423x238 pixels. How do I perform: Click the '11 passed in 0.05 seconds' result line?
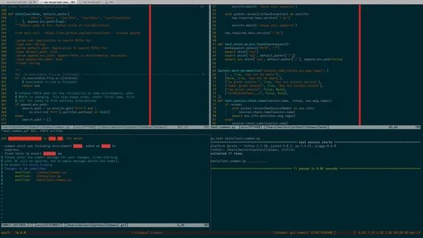coord(315,169)
